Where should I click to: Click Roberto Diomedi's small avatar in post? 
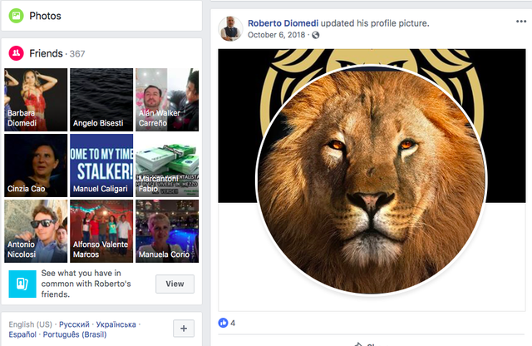pyautogui.click(x=230, y=29)
